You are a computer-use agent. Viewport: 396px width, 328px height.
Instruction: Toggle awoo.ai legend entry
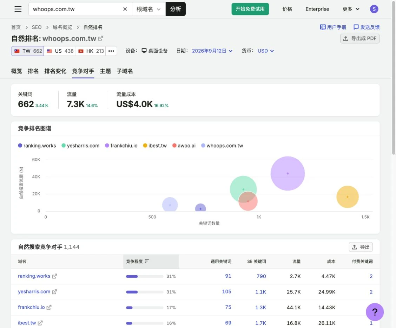point(184,146)
